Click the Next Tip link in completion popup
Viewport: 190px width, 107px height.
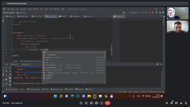(83, 82)
